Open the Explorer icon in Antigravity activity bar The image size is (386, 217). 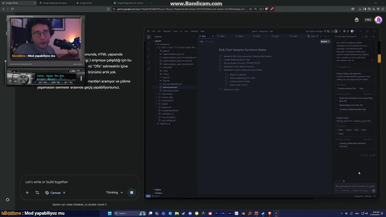[148, 37]
